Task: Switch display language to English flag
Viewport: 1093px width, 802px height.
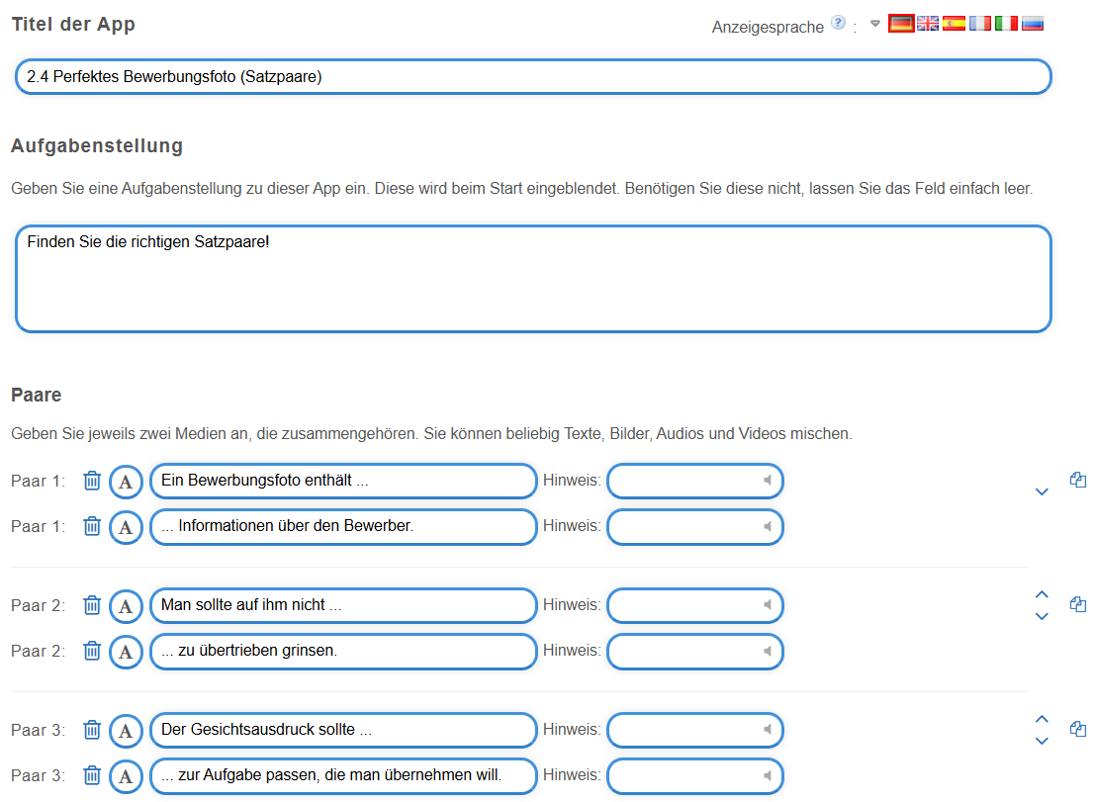Action: [928, 24]
